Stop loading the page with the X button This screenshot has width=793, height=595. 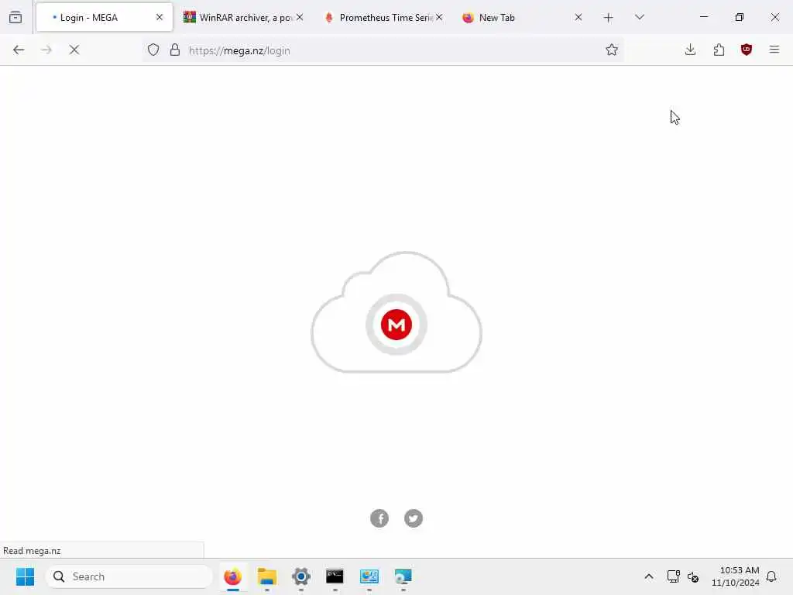click(74, 50)
